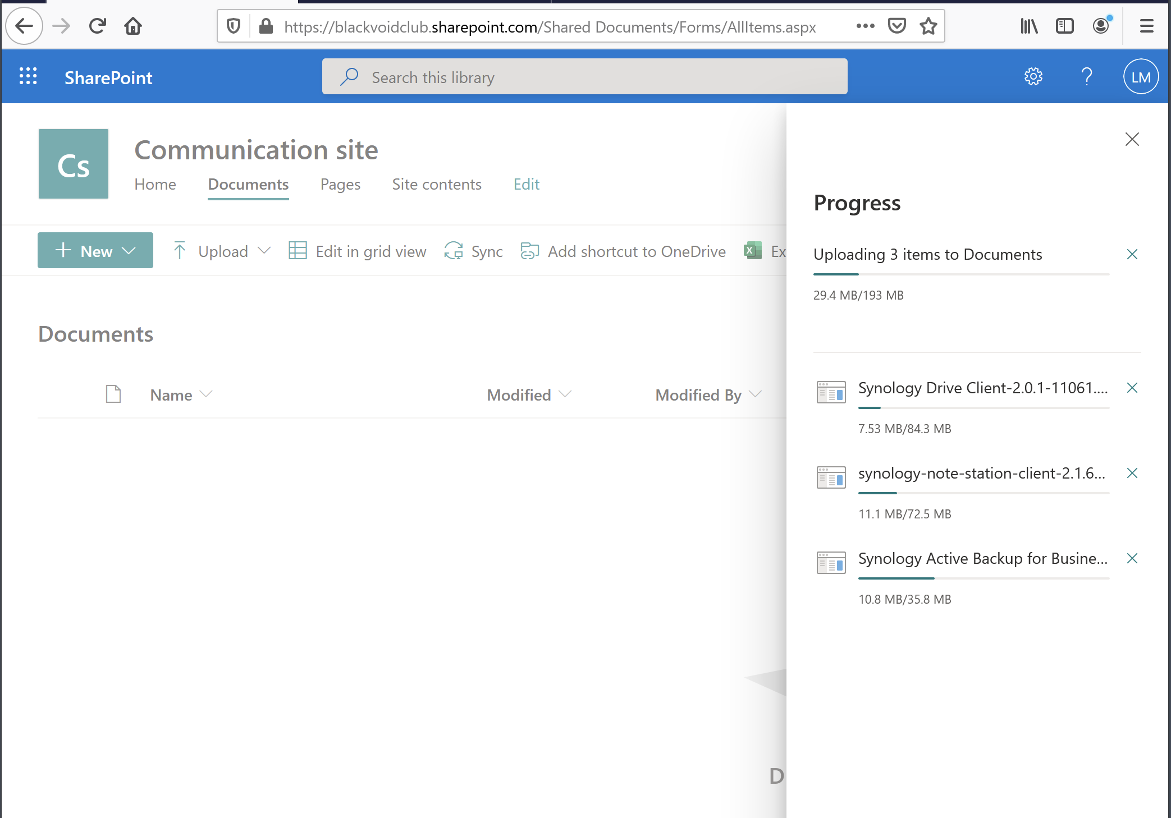Click the Progress panel heading
The width and height of the screenshot is (1171, 818).
coord(857,203)
